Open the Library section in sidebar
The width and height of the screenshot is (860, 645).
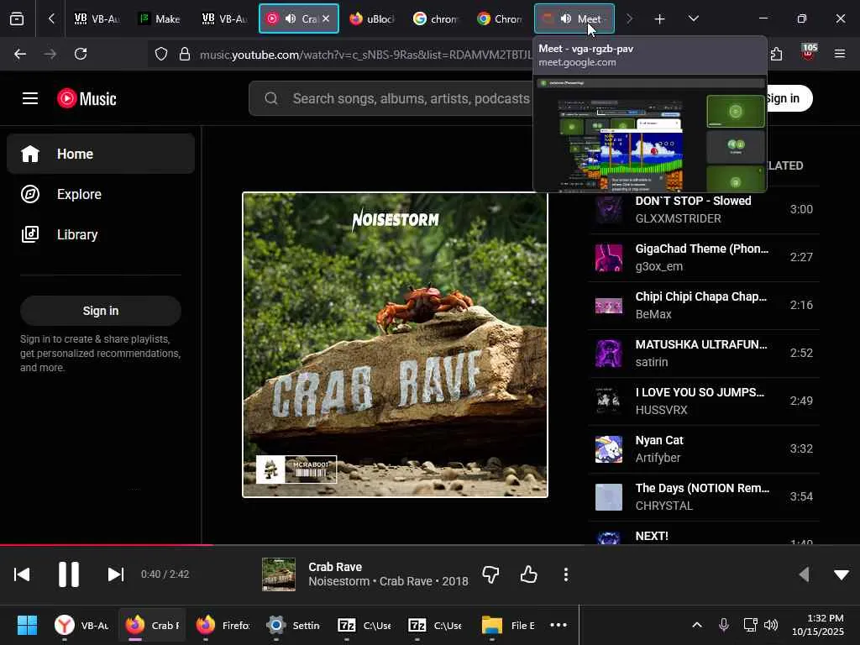pyautogui.click(x=101, y=235)
